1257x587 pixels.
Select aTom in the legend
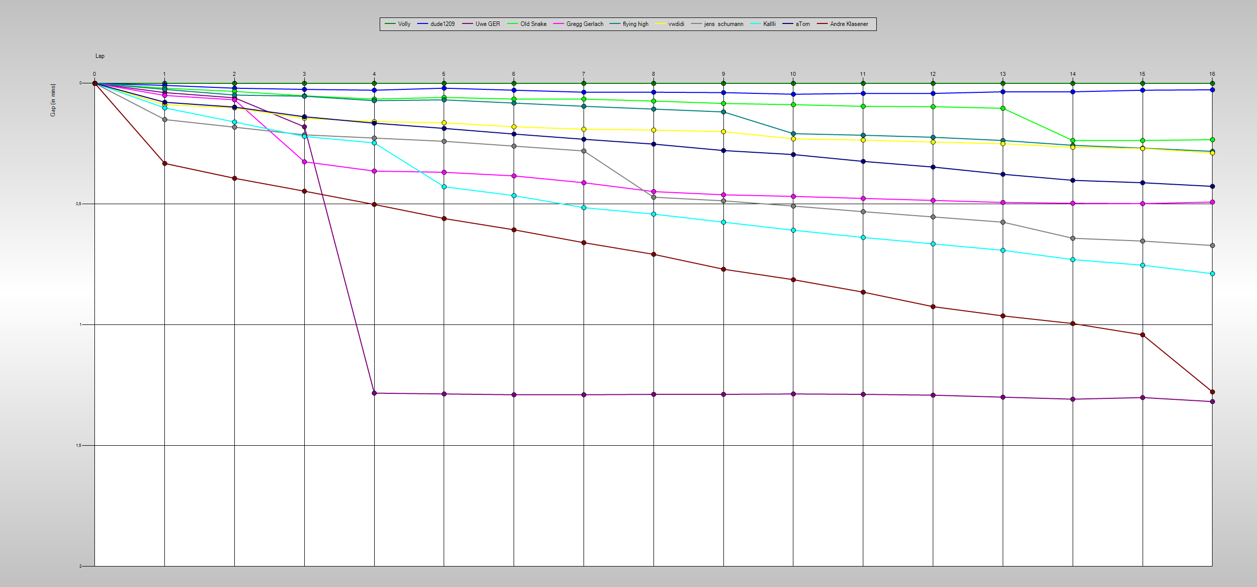pyautogui.click(x=803, y=24)
